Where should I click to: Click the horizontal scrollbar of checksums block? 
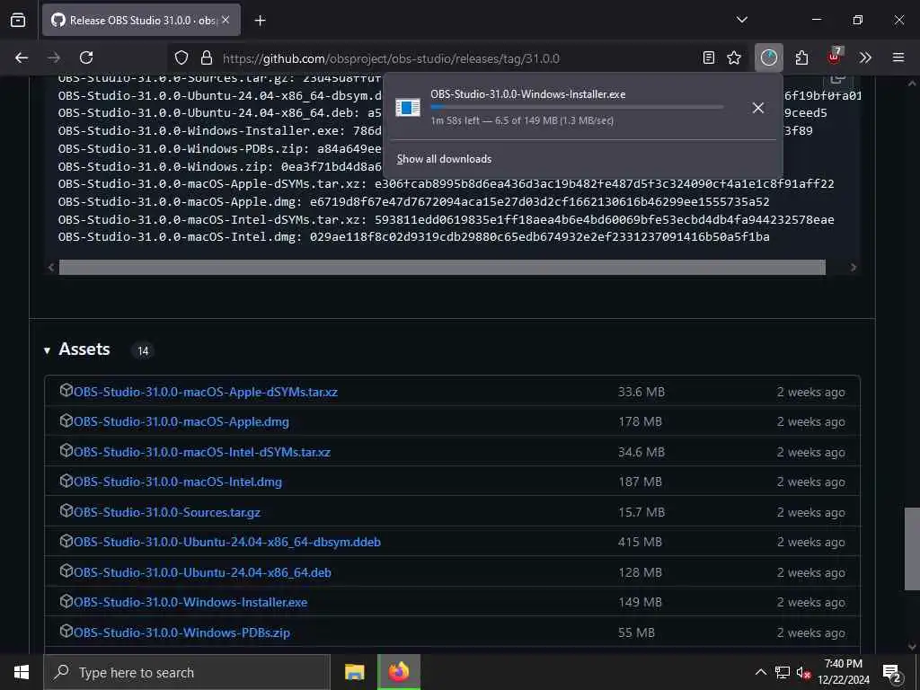pos(442,268)
